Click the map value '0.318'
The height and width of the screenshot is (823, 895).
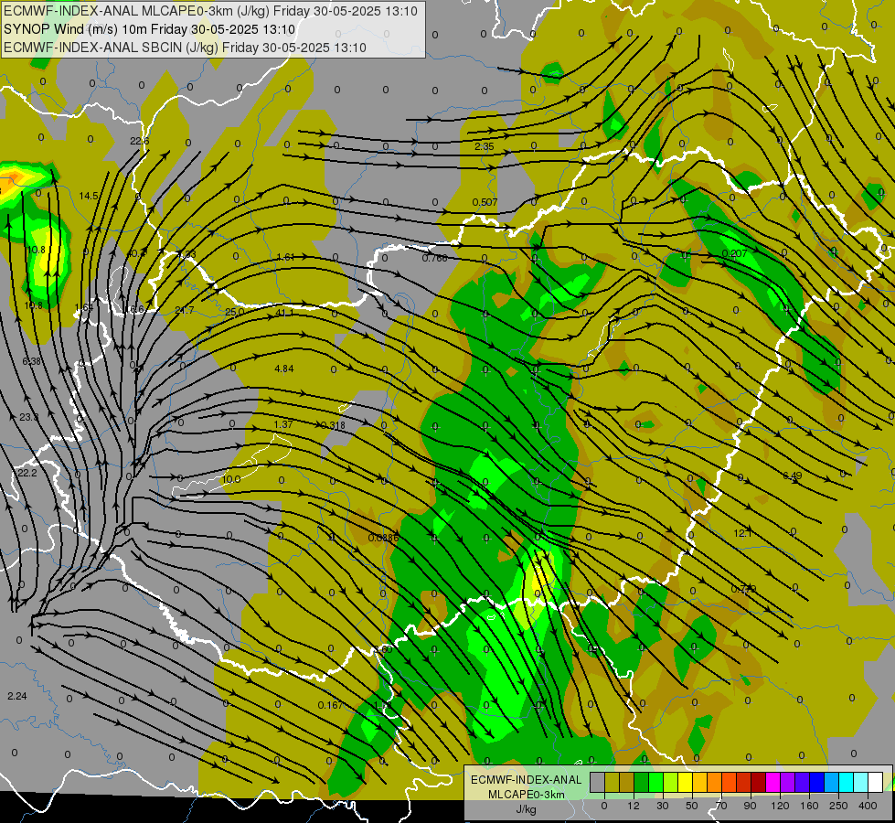pyautogui.click(x=333, y=425)
